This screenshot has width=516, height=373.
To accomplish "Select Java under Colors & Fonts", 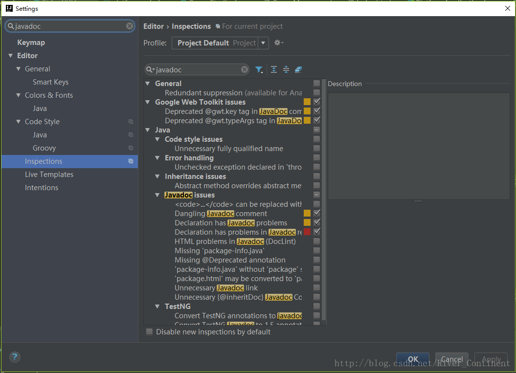I will (40, 108).
